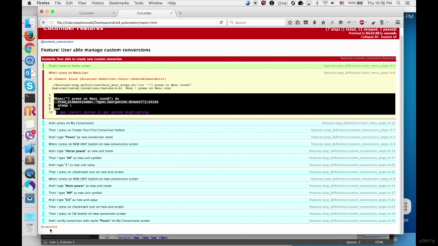The width and height of the screenshot is (438, 246).
Task: Open dropdown arrow next to Adblock icon
Action: tap(366, 23)
